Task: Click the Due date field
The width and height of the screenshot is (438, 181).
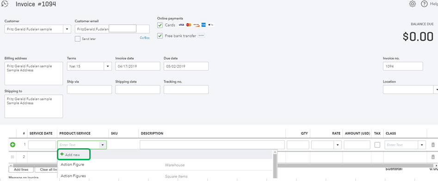Action: point(186,66)
